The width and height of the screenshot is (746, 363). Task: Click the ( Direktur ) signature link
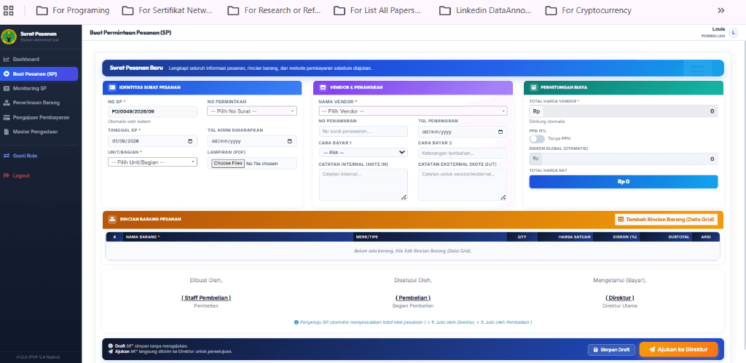click(620, 298)
